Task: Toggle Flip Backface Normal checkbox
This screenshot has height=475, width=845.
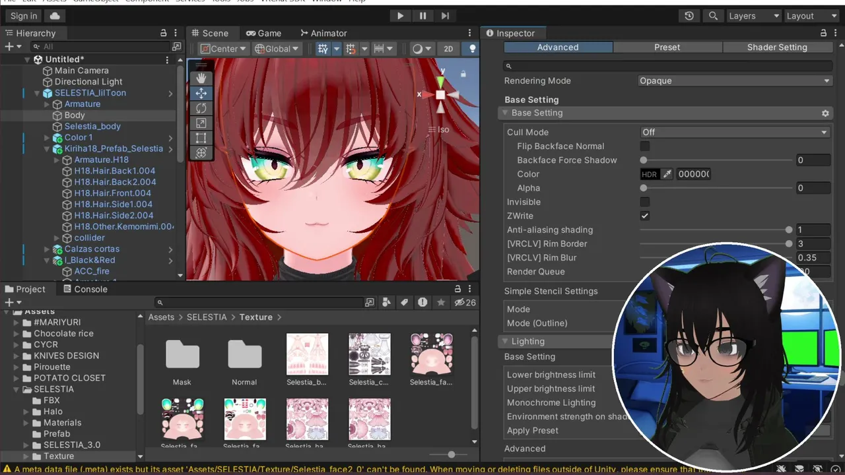Action: 645,146
